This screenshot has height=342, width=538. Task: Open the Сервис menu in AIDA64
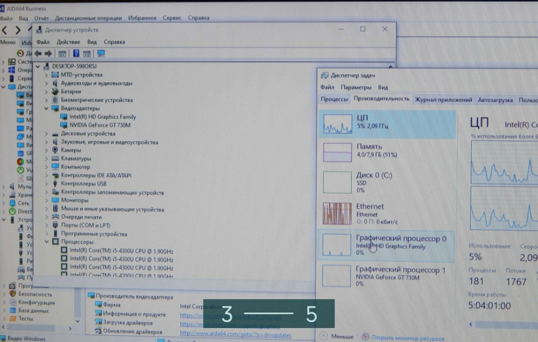[172, 18]
